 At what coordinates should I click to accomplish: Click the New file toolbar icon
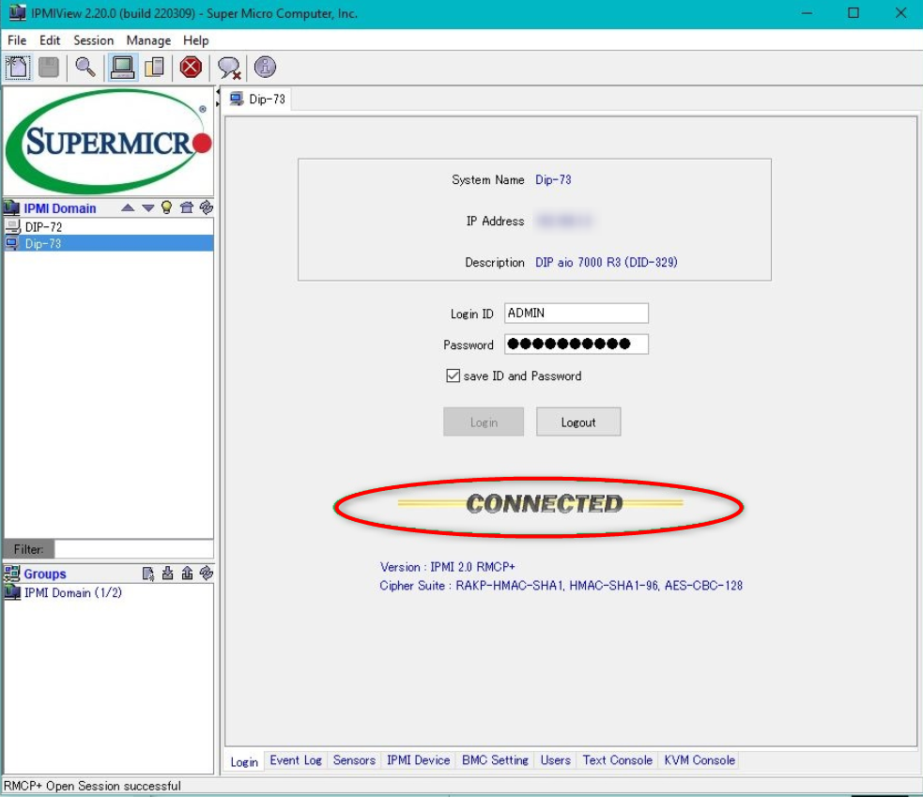point(18,67)
